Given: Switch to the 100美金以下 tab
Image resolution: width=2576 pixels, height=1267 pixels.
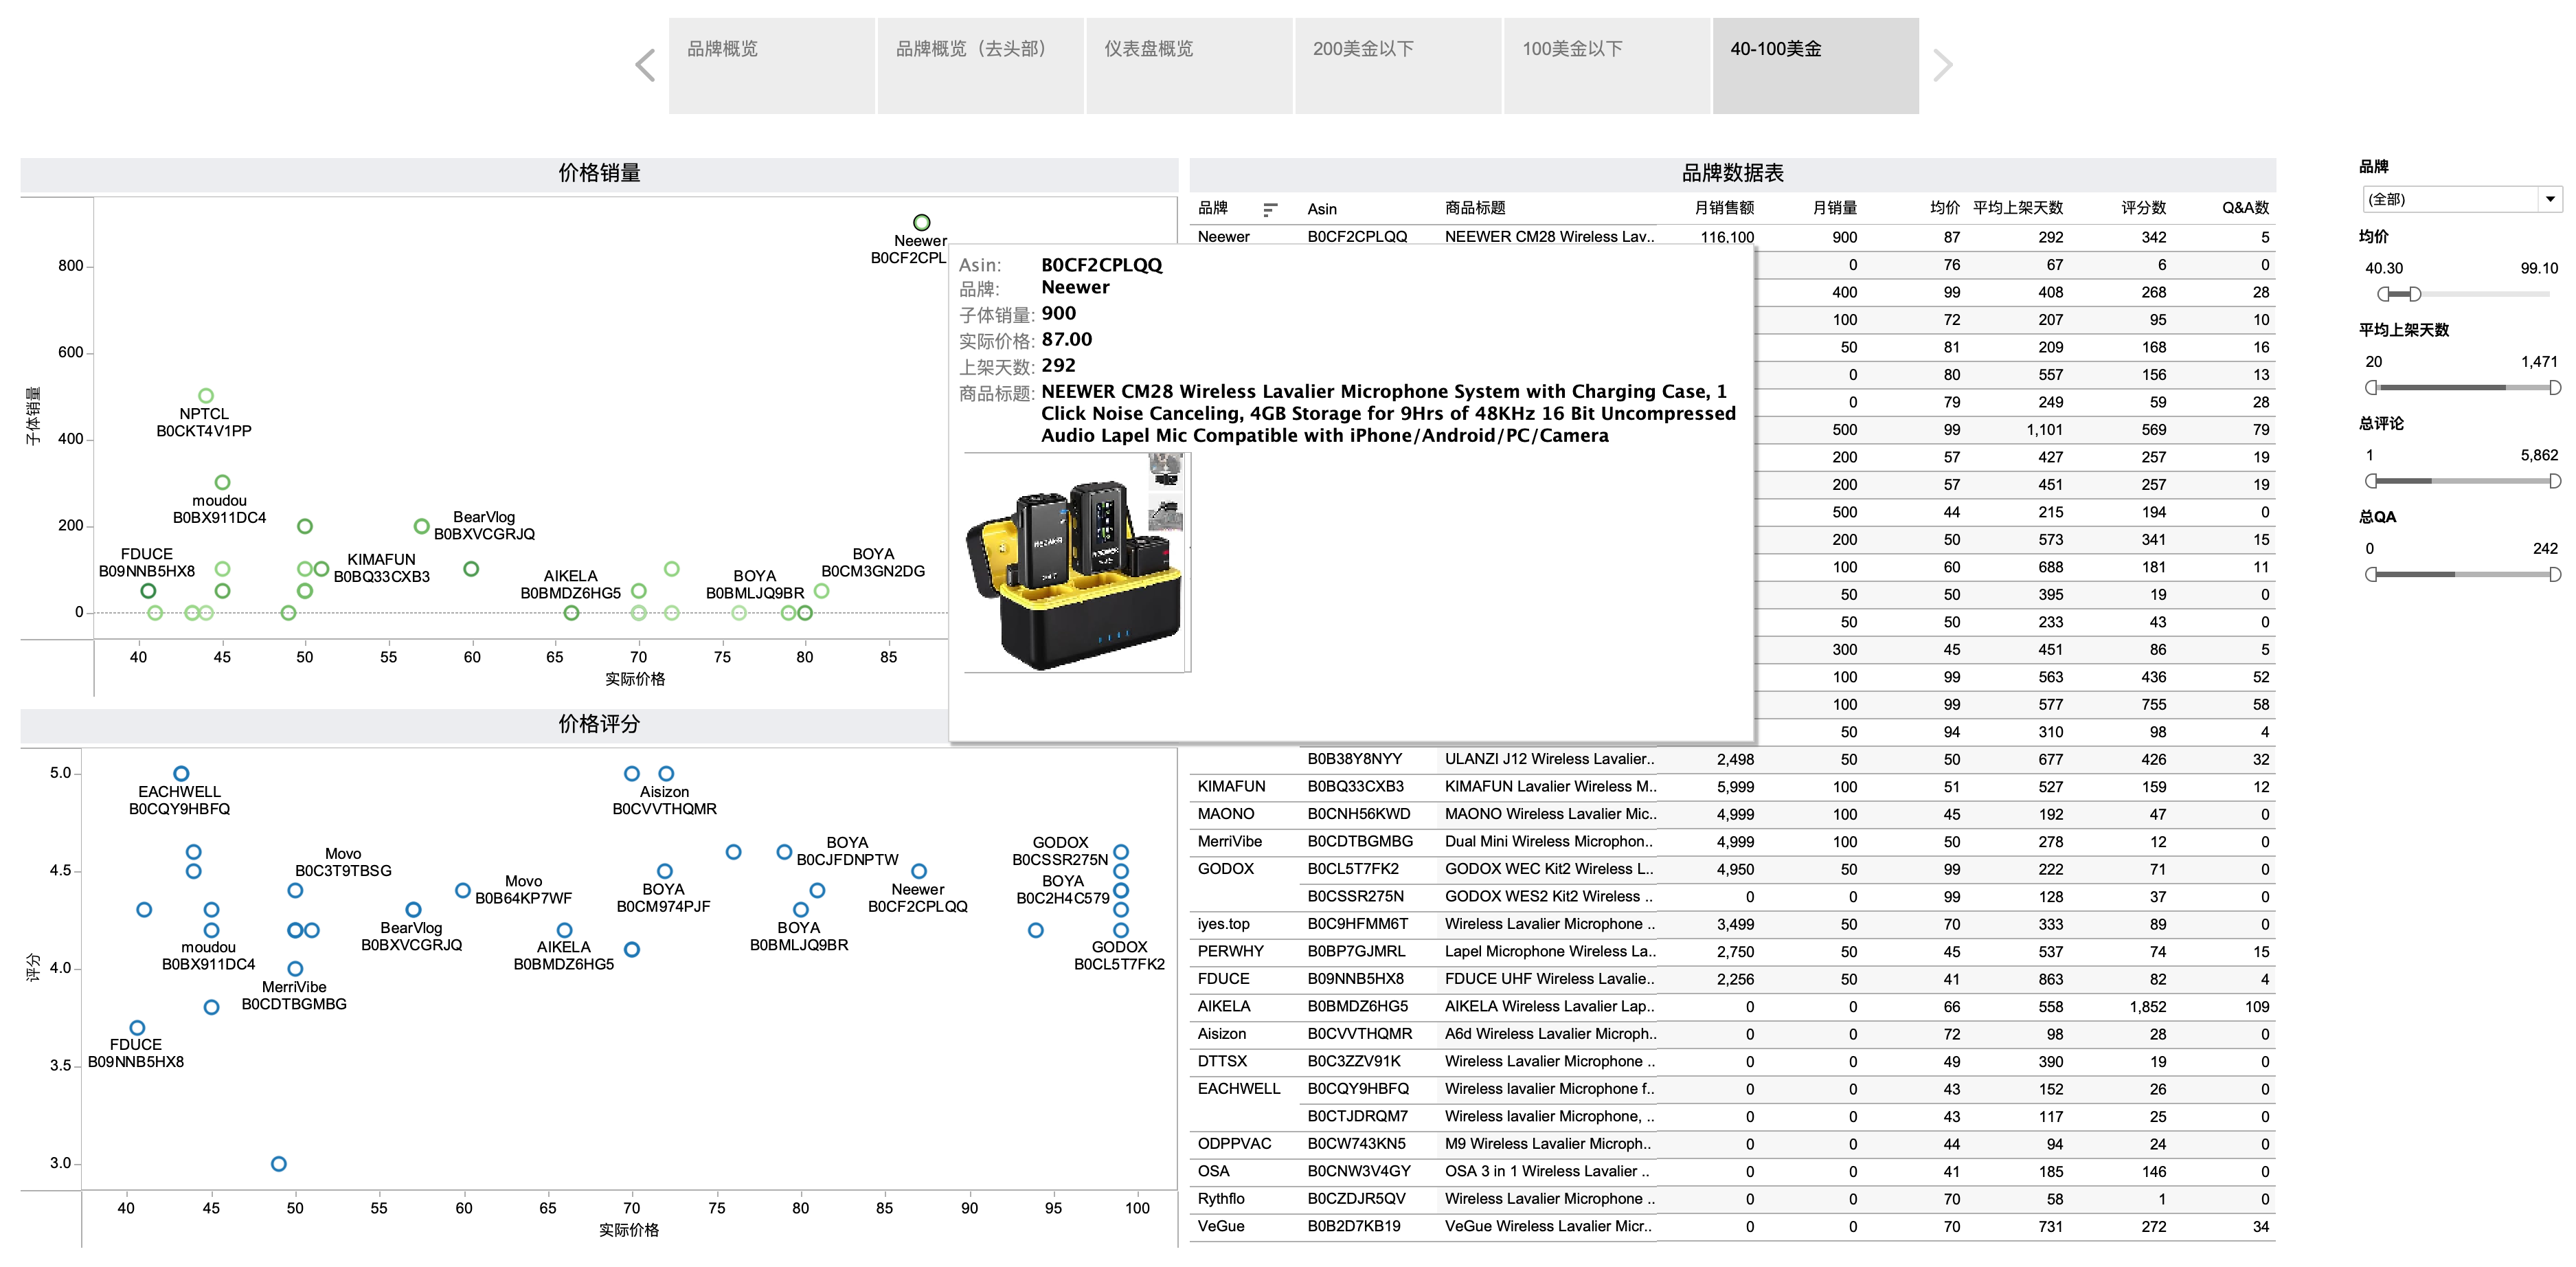Looking at the screenshot, I should pos(1607,66).
